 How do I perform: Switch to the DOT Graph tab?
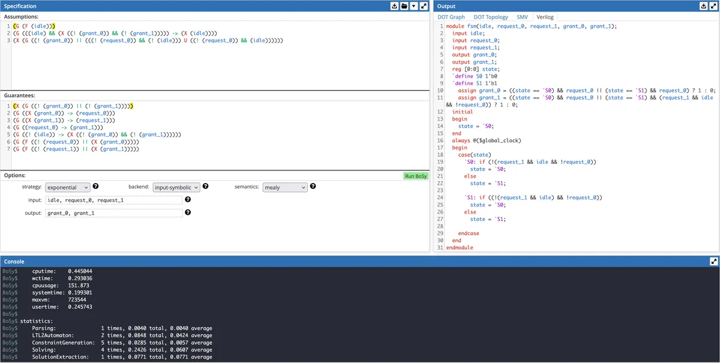pyautogui.click(x=451, y=17)
